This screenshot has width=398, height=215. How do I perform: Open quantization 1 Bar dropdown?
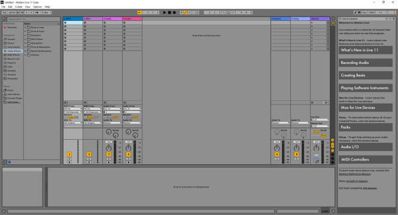pos(47,13)
